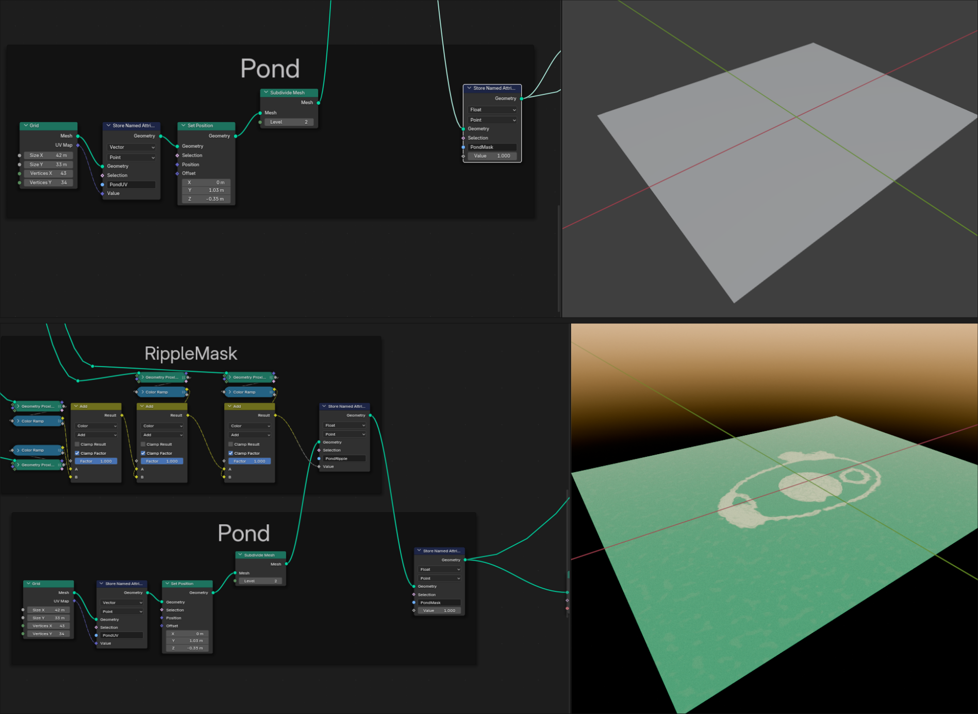Click the Level 2 field in top editor
978x714 pixels.
289,122
